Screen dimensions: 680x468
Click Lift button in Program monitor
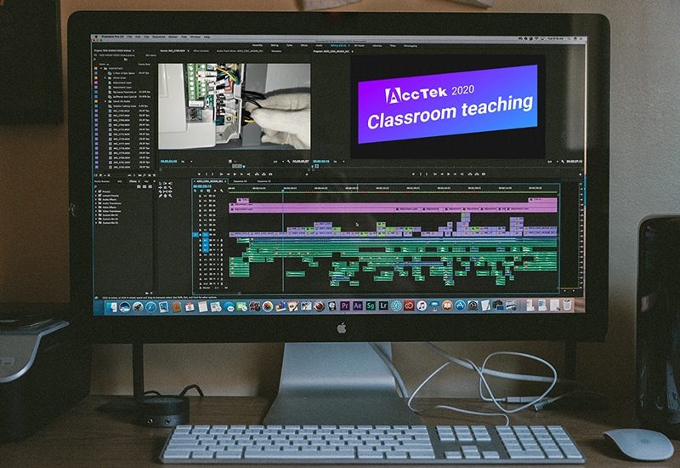point(470,174)
